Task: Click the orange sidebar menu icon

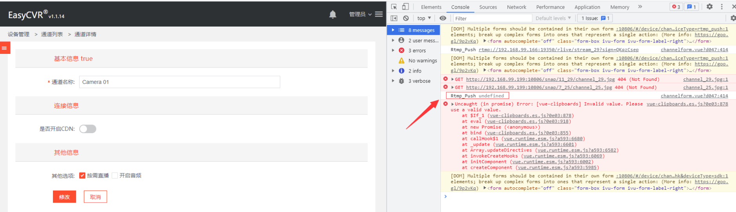Action: click(4, 48)
